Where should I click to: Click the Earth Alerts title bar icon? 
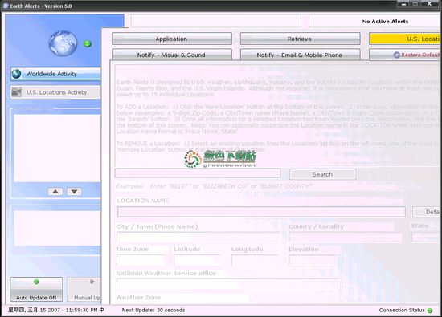coord(6,6)
